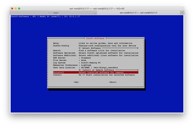Select the highlighted Uninstall entry
The image size is (194, 126).
click(96, 72)
